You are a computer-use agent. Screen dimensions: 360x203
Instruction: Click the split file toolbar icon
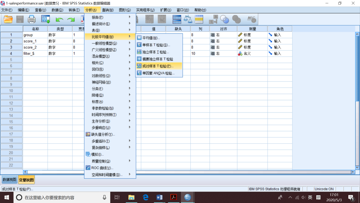[x=177, y=19]
